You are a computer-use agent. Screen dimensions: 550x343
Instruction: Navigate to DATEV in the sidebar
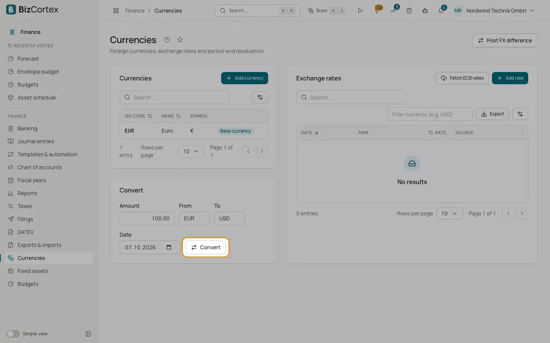[26, 232]
